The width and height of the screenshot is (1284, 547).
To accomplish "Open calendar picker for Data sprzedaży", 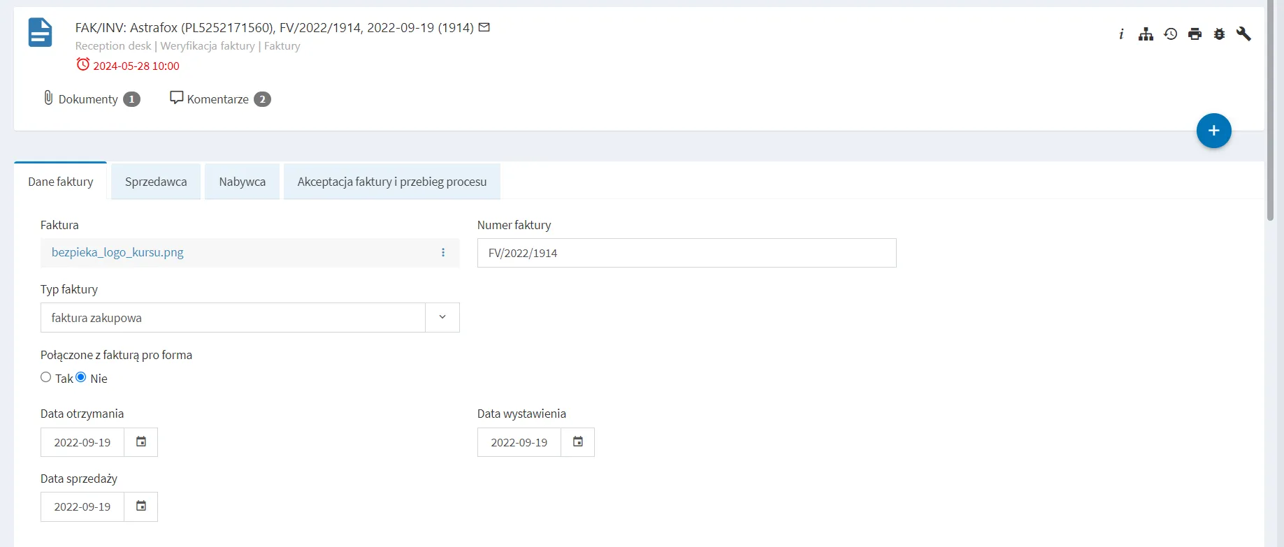I will pos(141,506).
